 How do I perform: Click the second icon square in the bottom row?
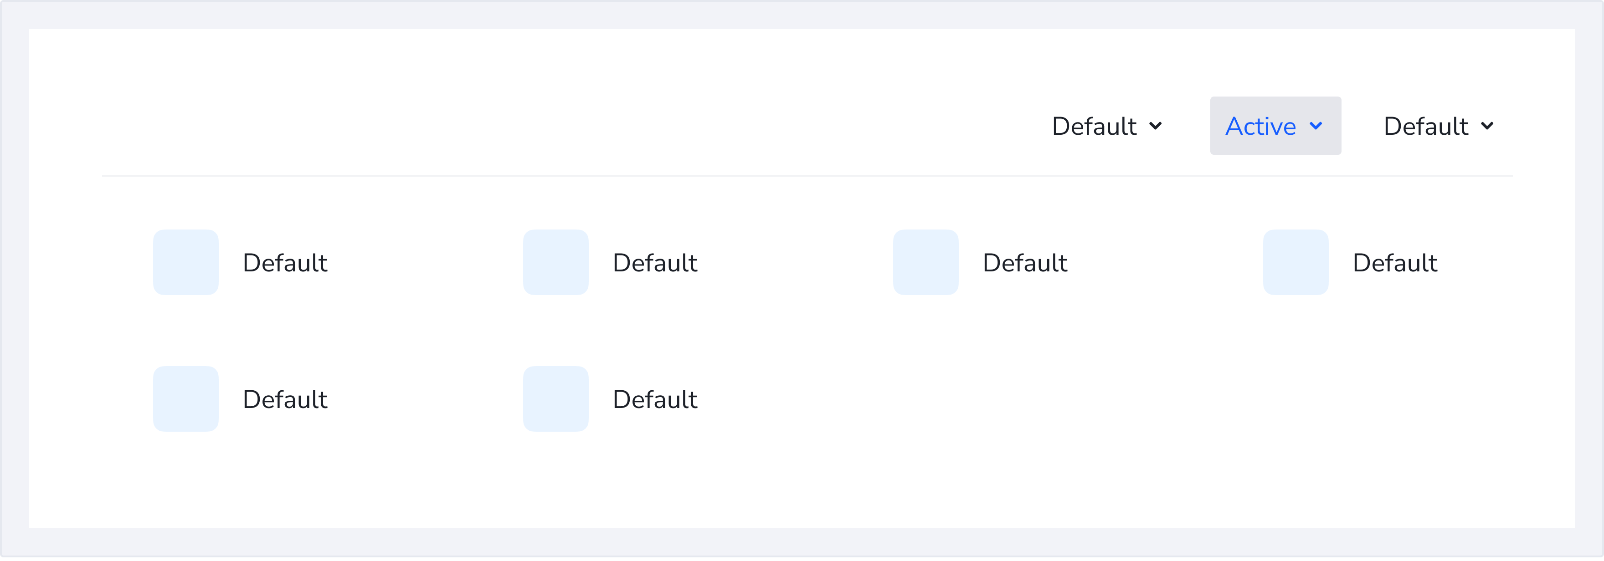click(x=555, y=399)
